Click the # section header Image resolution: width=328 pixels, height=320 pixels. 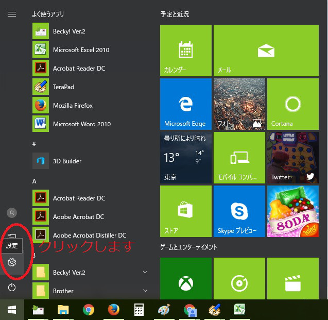click(34, 144)
